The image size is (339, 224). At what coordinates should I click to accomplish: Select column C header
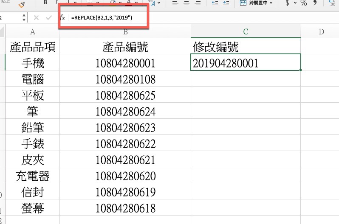tap(246, 32)
